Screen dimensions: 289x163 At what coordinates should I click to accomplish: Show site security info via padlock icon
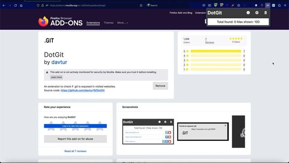42,5
